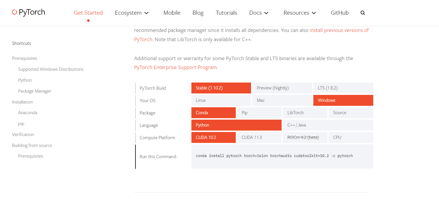Jump to first Prerequisites shortcut
The image size is (439, 201).
pyautogui.click(x=25, y=58)
